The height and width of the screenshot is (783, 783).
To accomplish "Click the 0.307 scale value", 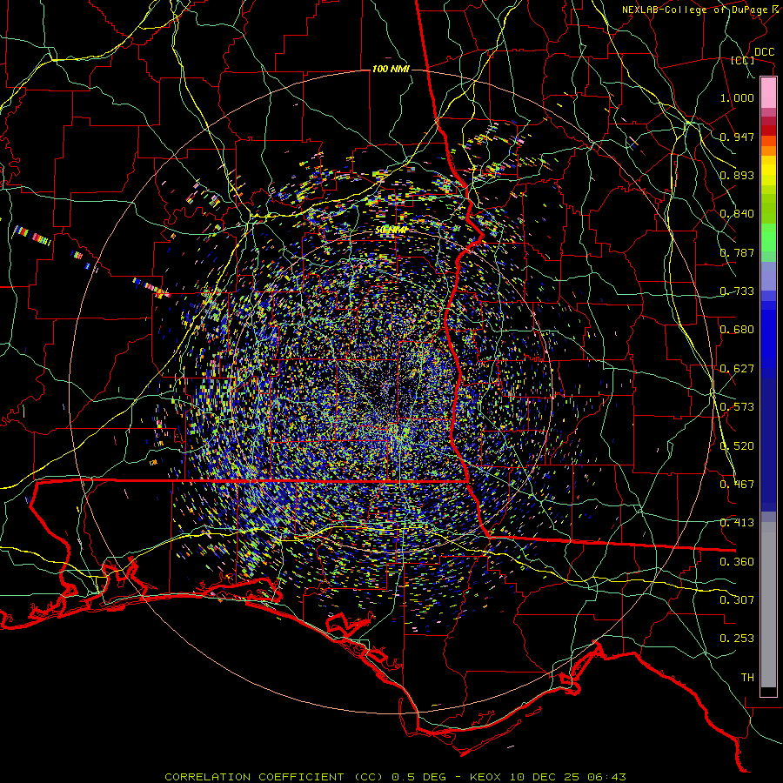I will coord(737,600).
